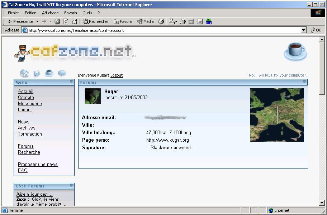Collapse the Forums panel using its header toggle

[304, 82]
